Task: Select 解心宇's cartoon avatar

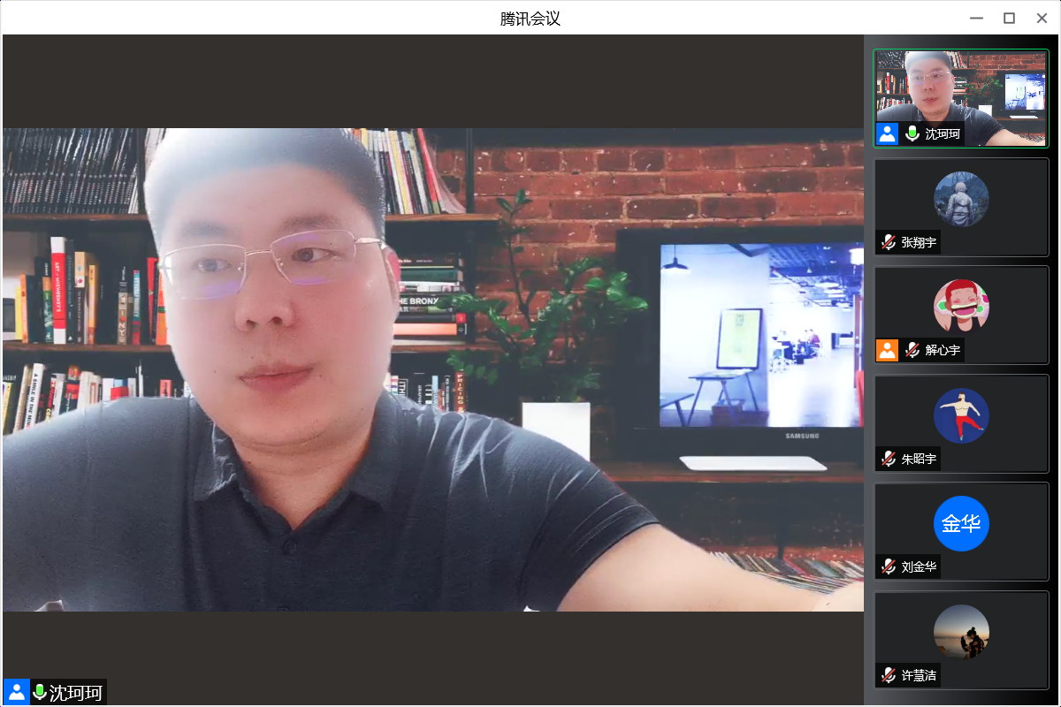Action: point(961,307)
